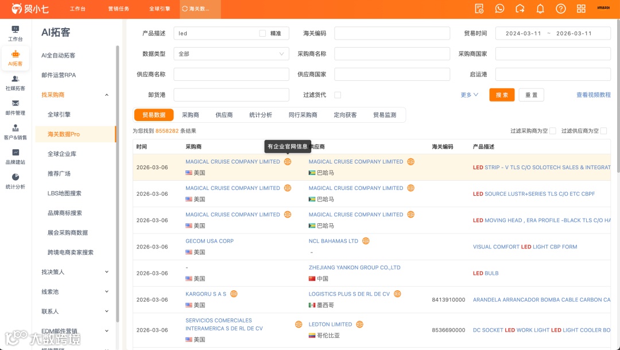The width and height of the screenshot is (620, 350).
Task: Click the left menu panel scrollbar
Action: [x=118, y=184]
